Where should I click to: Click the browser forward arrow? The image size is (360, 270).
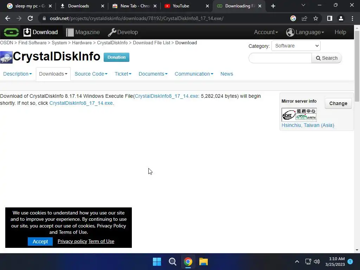coord(19,18)
